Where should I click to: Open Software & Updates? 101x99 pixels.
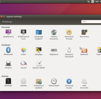39,83
